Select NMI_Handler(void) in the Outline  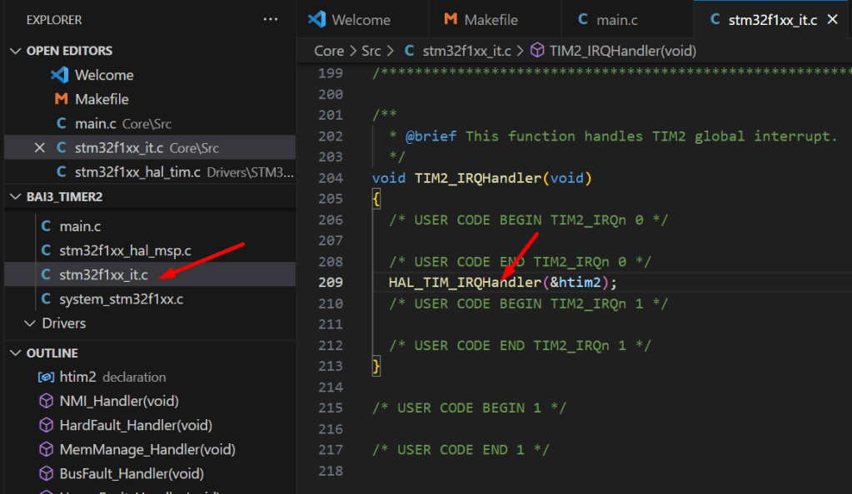[x=118, y=401]
